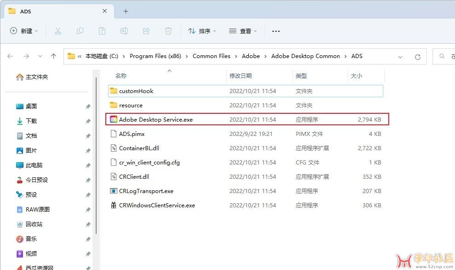Screen dimensions: 455x270
Task: Click the Copy toolbar icon
Action: point(80,31)
